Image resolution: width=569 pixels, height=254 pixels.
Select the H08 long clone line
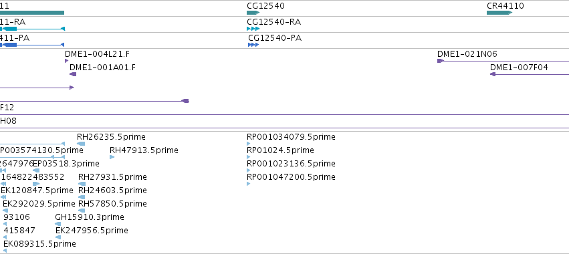tap(285, 128)
